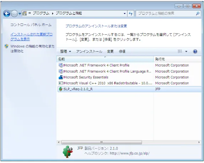The height and width of the screenshot is (163, 204).
Task: Click the horizontal scrollbar thumb
Action: pos(101,142)
